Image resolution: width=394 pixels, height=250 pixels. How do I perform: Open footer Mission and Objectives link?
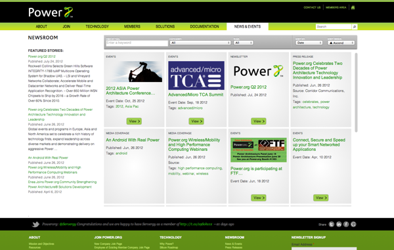tap(41, 244)
